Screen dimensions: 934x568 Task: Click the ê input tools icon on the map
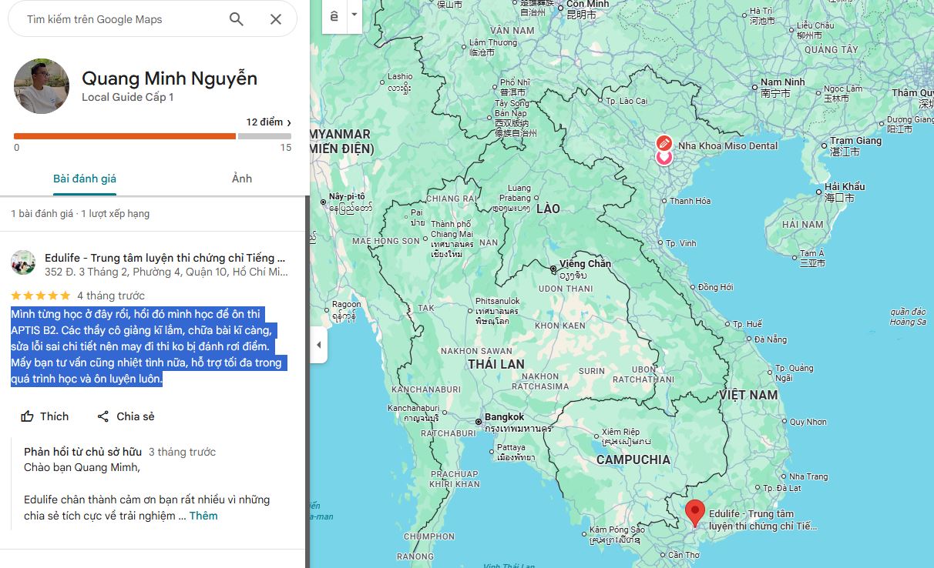334,17
